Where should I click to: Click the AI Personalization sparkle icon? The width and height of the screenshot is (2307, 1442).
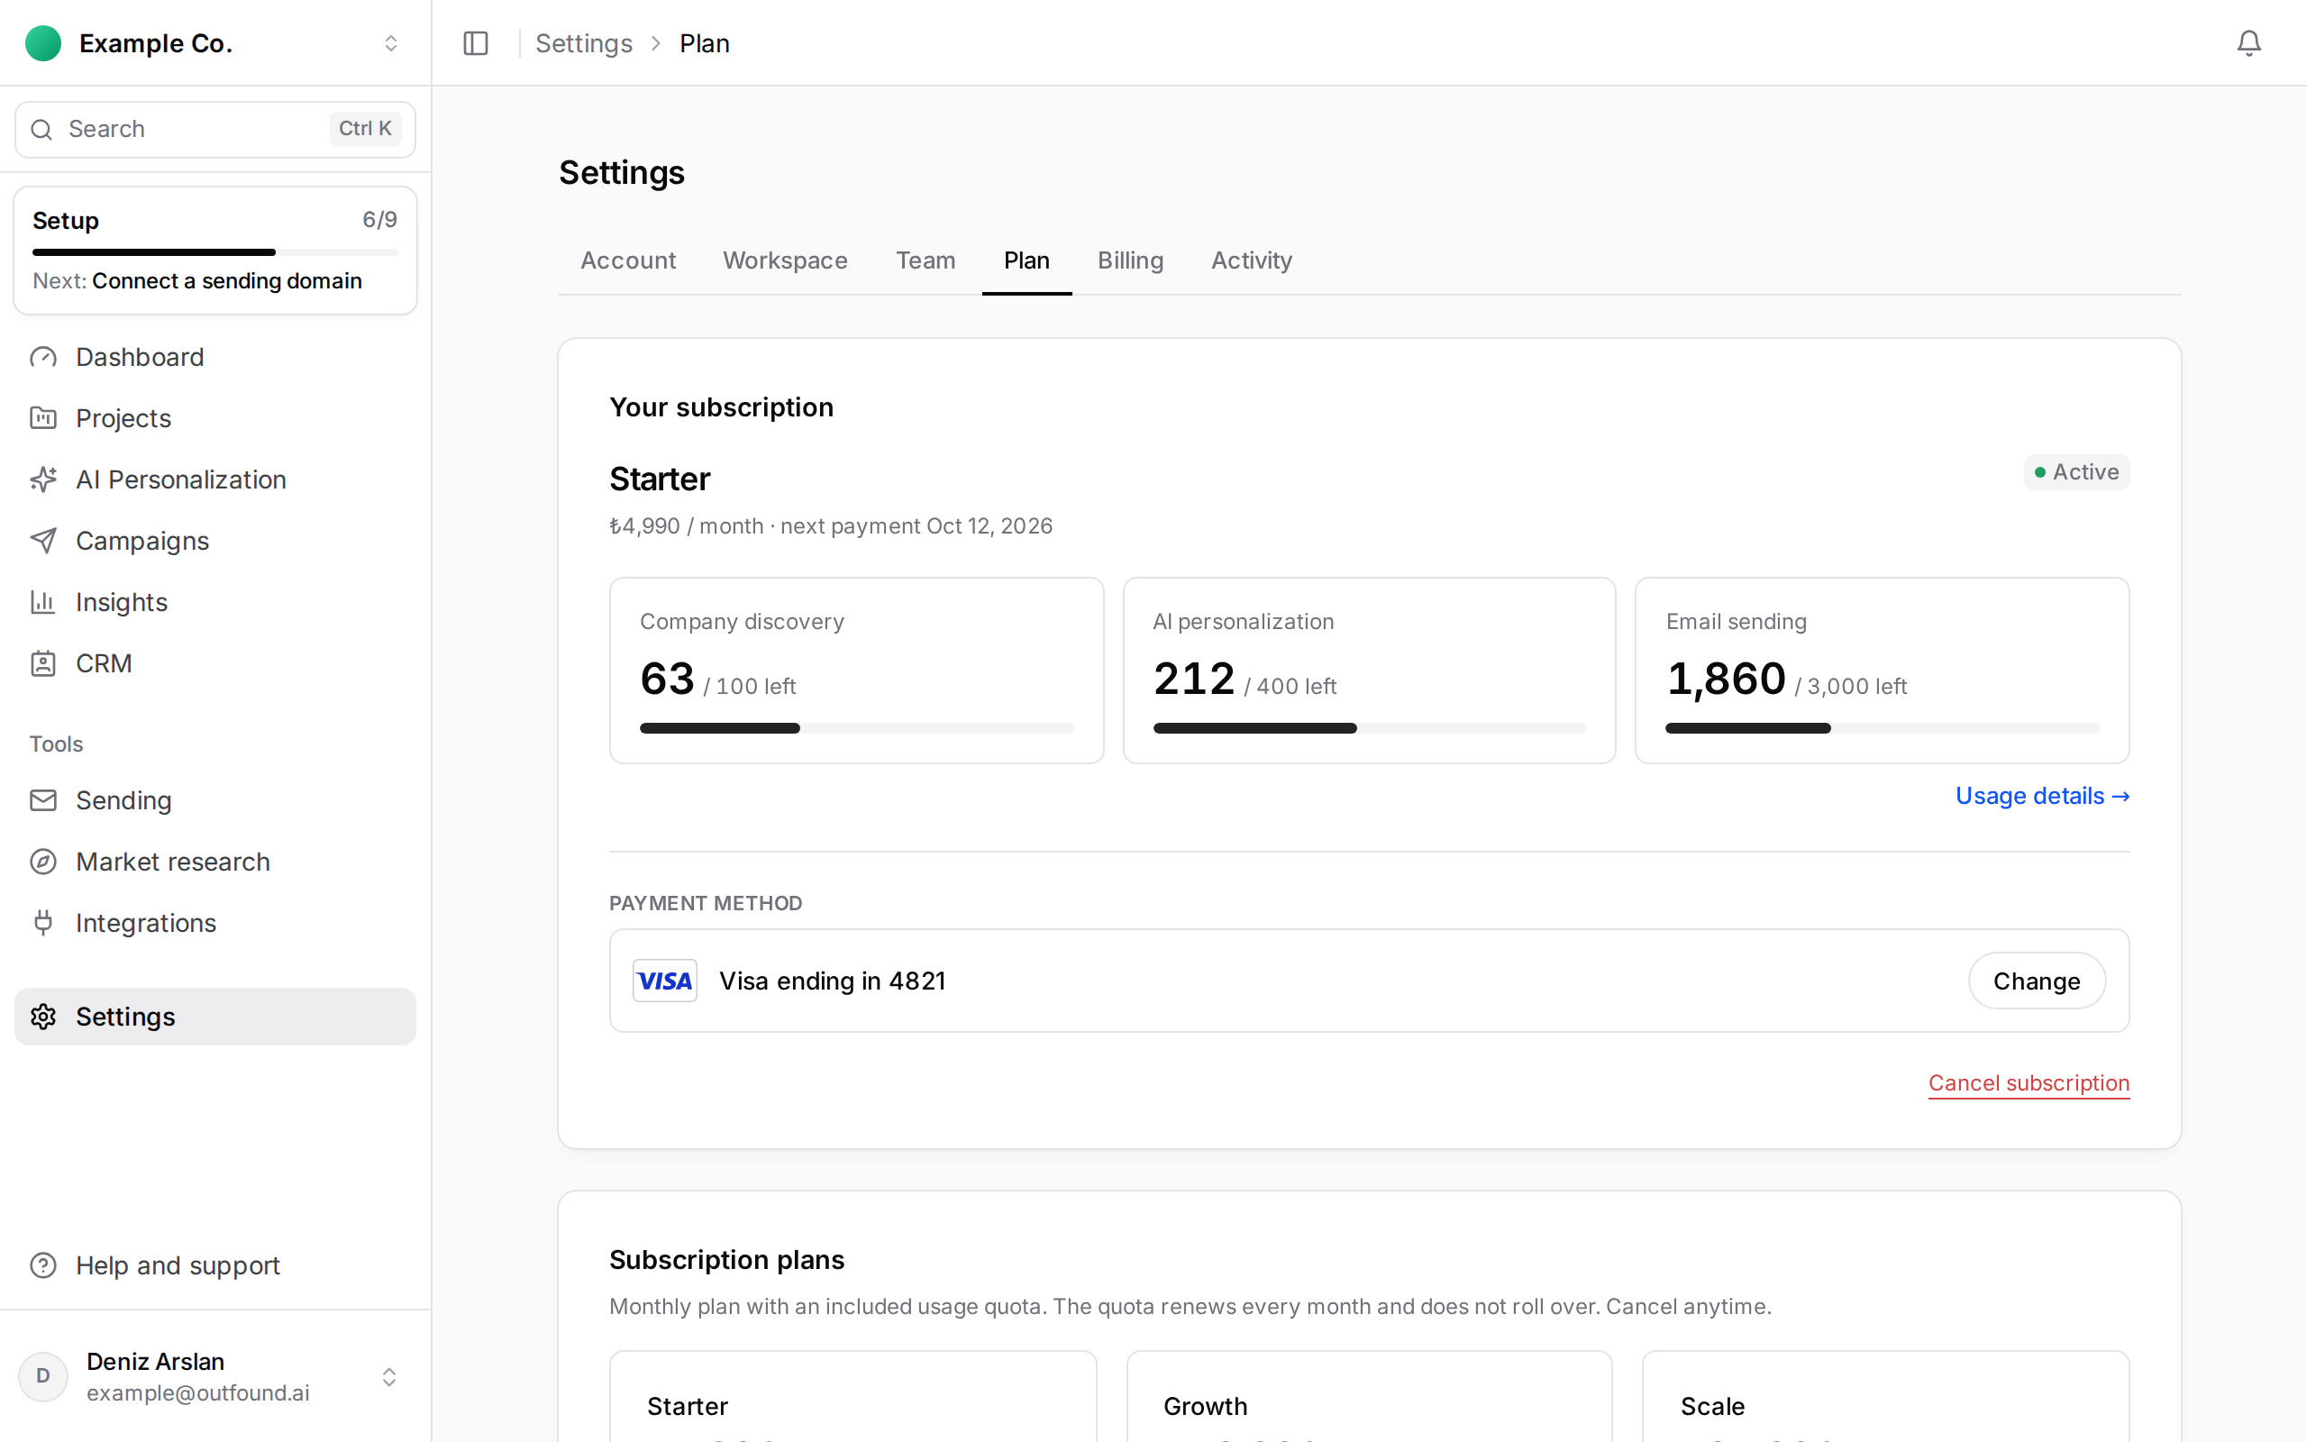point(43,479)
